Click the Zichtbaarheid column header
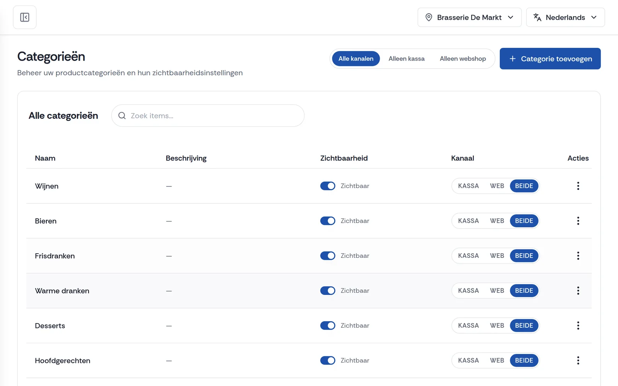This screenshot has height=386, width=618. point(344,158)
